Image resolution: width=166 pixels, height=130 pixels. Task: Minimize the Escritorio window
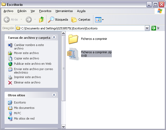click(x=149, y=5)
